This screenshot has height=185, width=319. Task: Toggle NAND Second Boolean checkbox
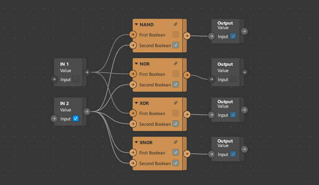tap(176, 45)
